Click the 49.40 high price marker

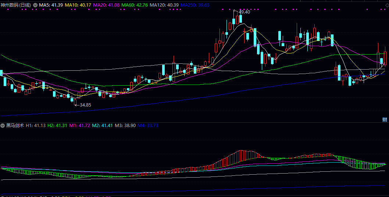coord(244,12)
